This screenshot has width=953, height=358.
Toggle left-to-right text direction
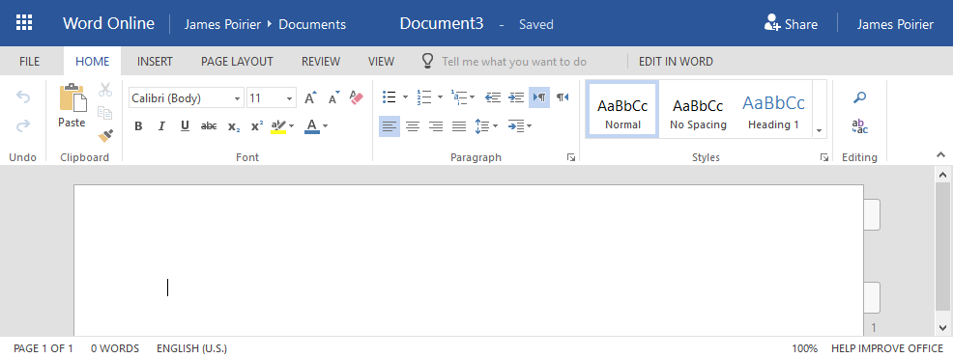click(539, 97)
